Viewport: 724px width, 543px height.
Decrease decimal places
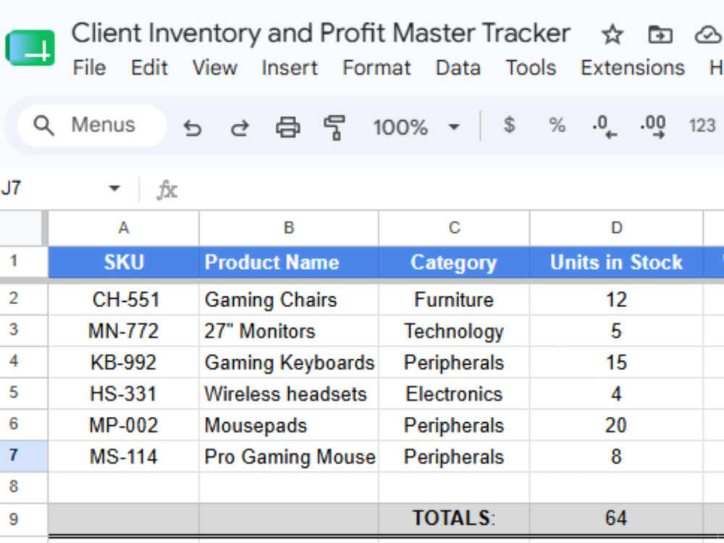(604, 127)
